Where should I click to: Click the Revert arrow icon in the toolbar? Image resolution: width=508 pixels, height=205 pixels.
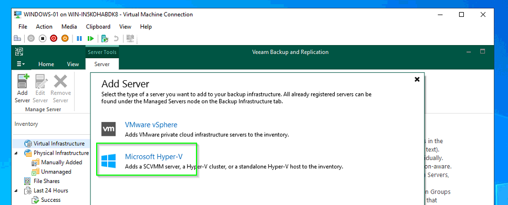coord(116,38)
